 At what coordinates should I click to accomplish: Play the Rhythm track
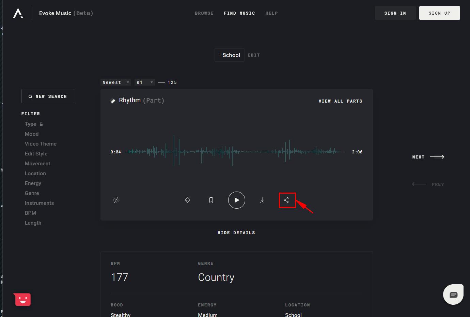click(x=236, y=200)
